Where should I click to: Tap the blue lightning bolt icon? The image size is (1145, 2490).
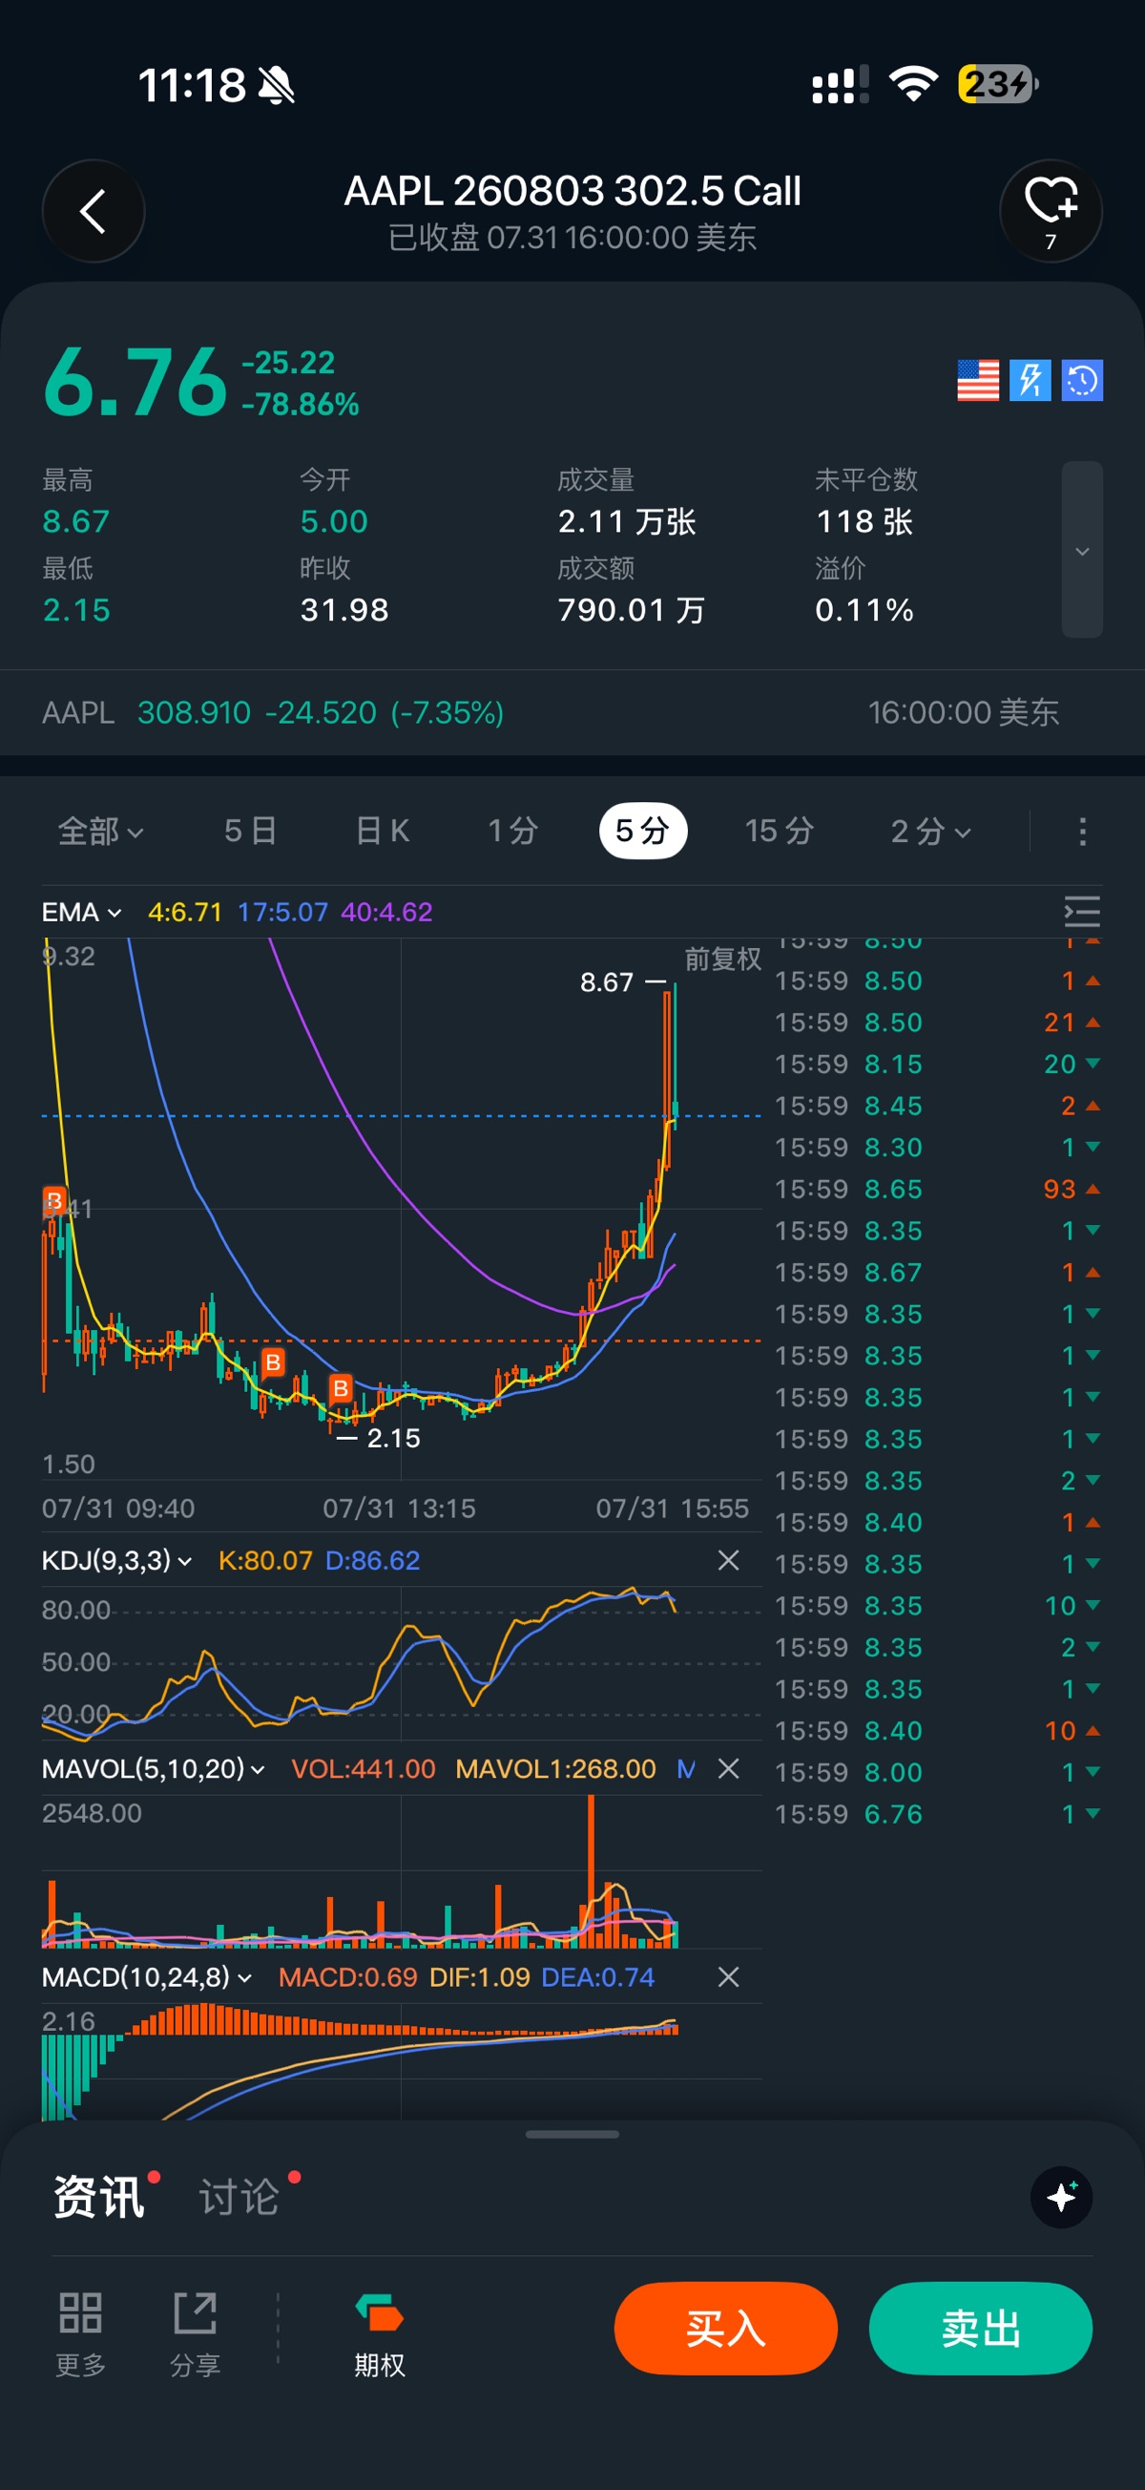tap(1030, 380)
